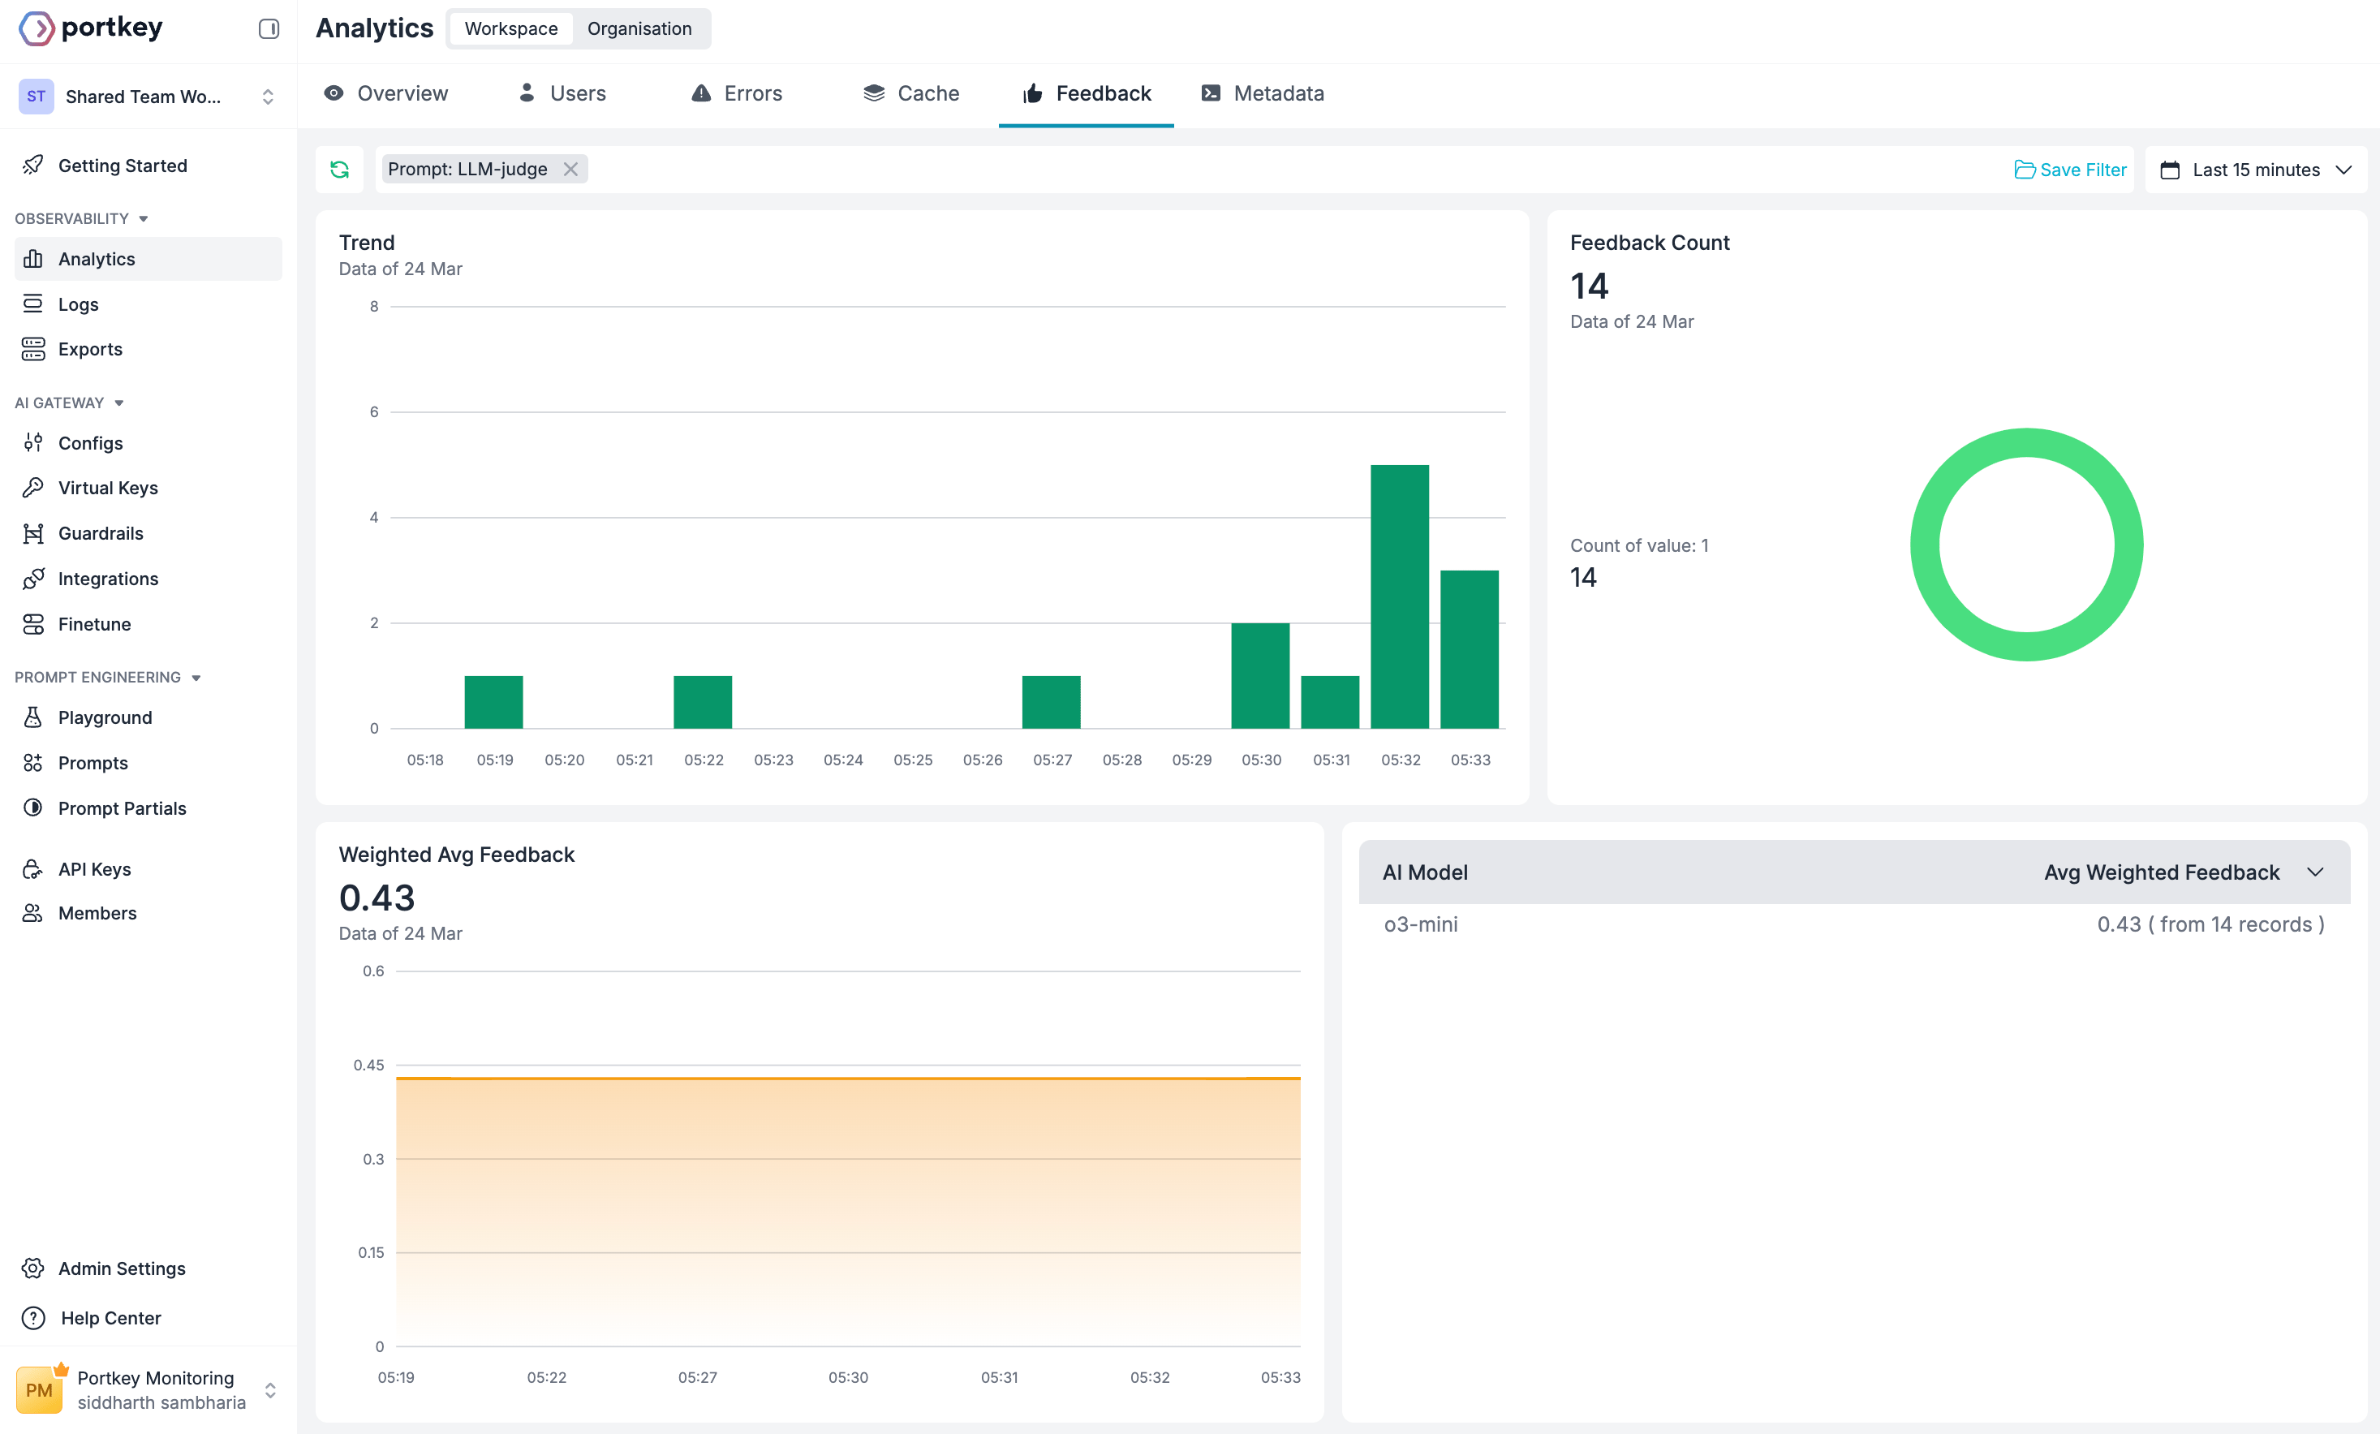Click the 05:32 bar in Trend chart

point(1400,596)
